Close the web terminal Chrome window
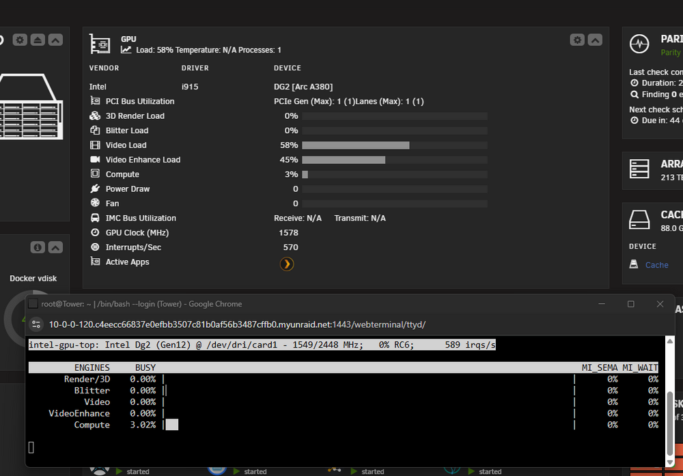 660,304
